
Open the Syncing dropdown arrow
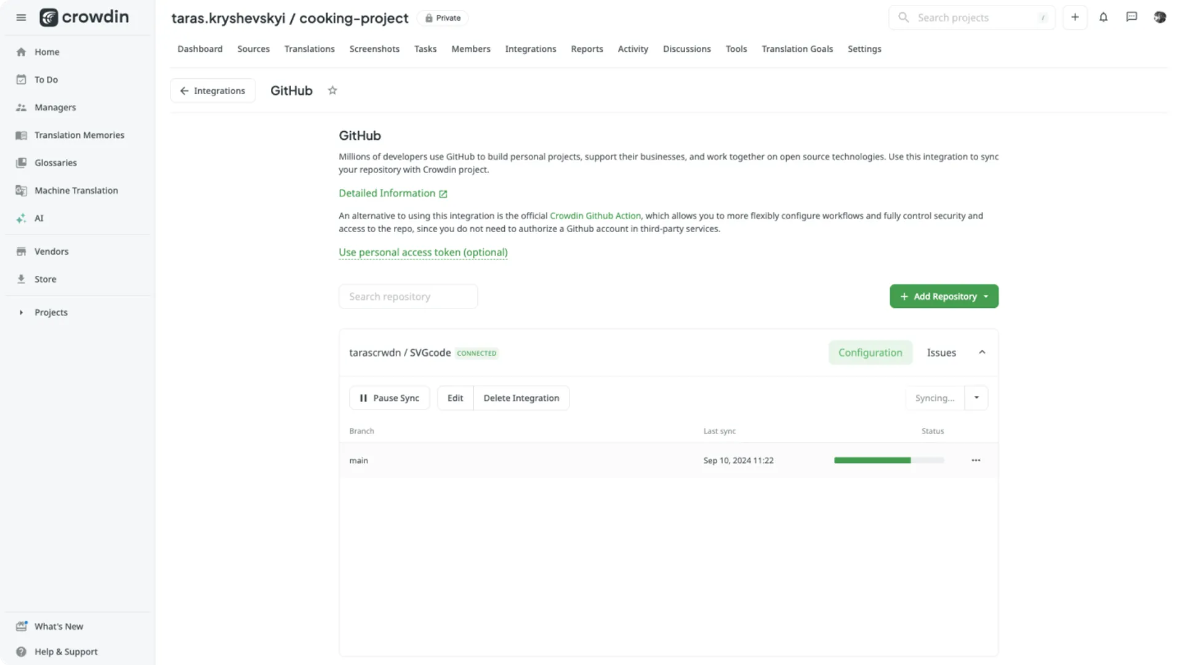(976, 398)
